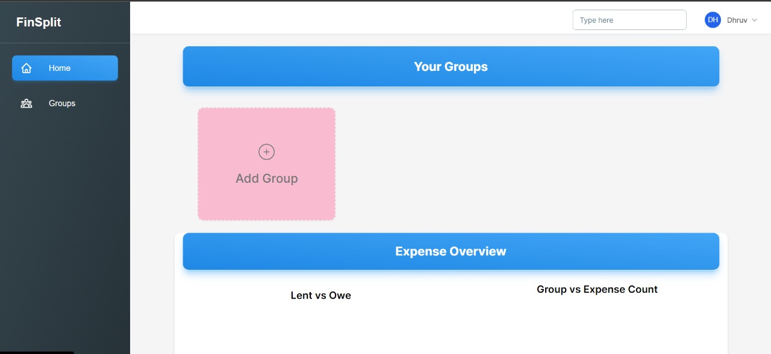This screenshot has width=771, height=354.
Task: Click the Expense Overview banner
Action: coord(451,251)
